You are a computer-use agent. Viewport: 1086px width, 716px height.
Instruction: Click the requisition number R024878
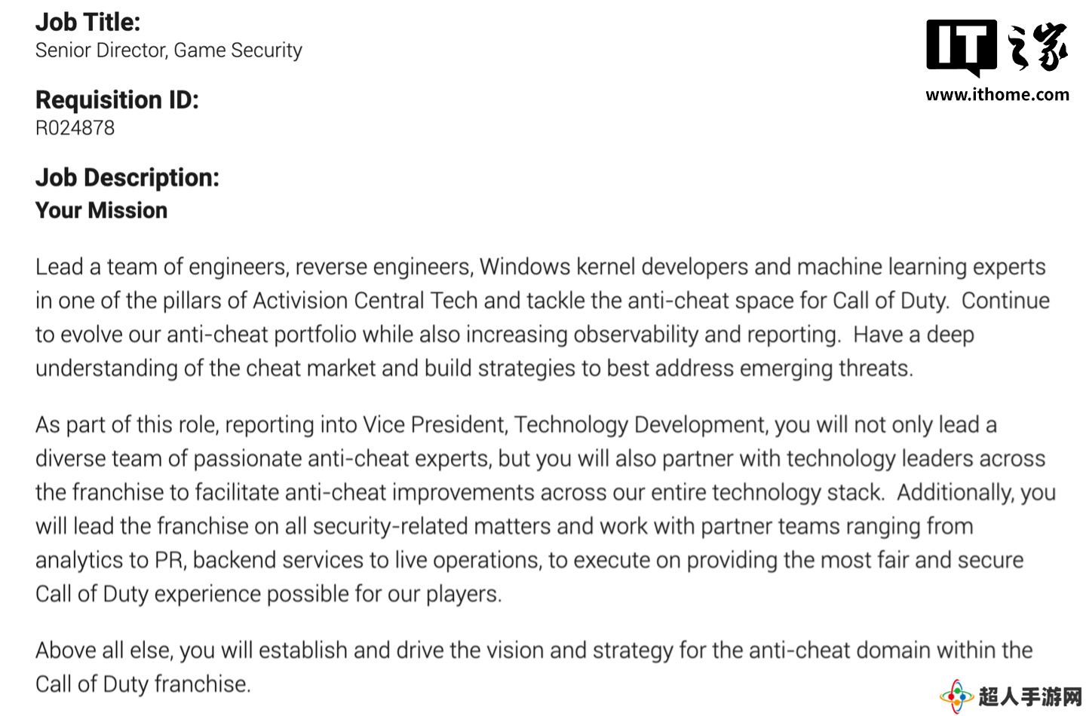(x=75, y=128)
